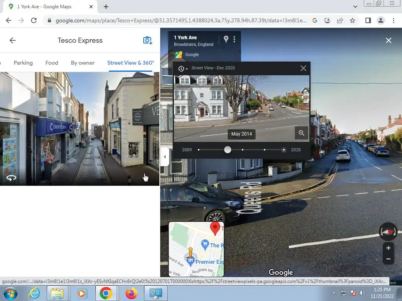Screen dimensions: 402x301
Task: Click the volume speaker tray icon
Action: point(362,293)
